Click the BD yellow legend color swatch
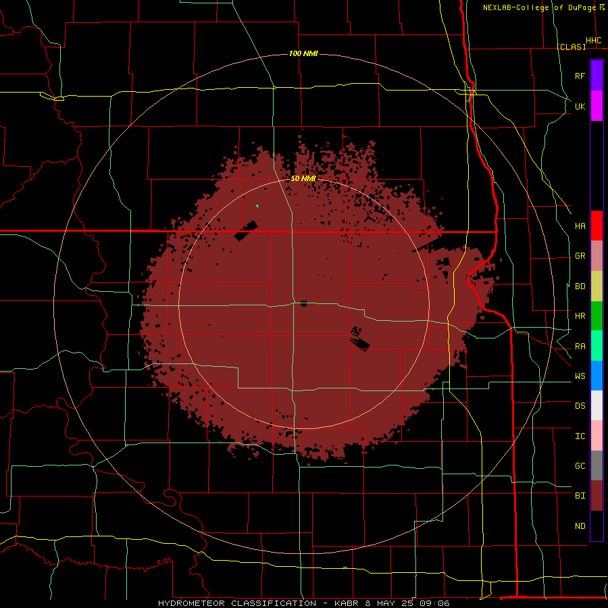The height and width of the screenshot is (608, 608). pyautogui.click(x=597, y=286)
